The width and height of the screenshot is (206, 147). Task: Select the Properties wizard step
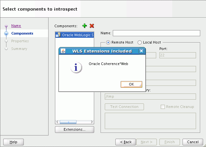coord(20,41)
